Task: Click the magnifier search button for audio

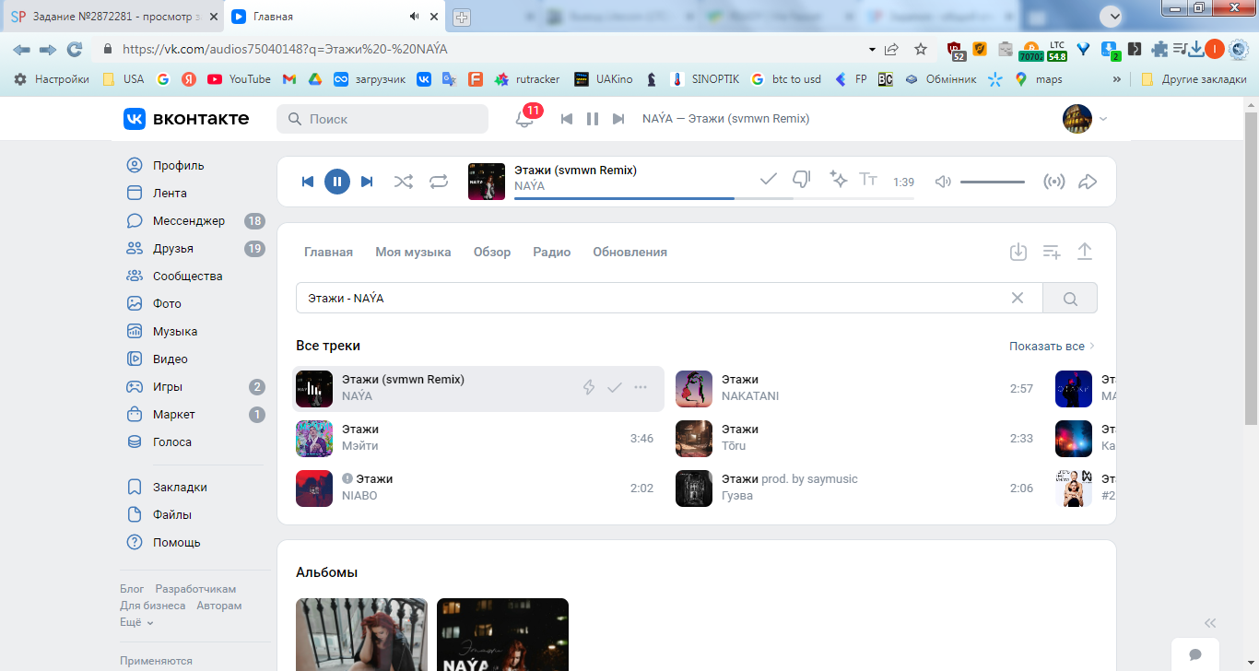Action: [1070, 298]
